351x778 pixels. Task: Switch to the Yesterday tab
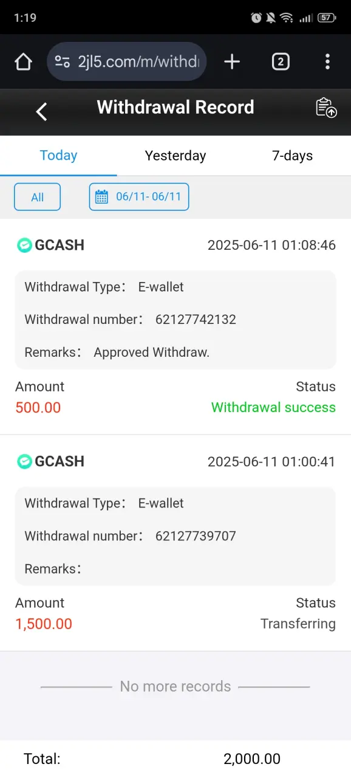tap(175, 156)
